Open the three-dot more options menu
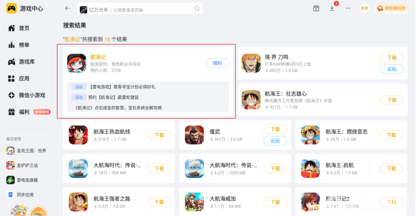The image size is (416, 216). [348, 8]
